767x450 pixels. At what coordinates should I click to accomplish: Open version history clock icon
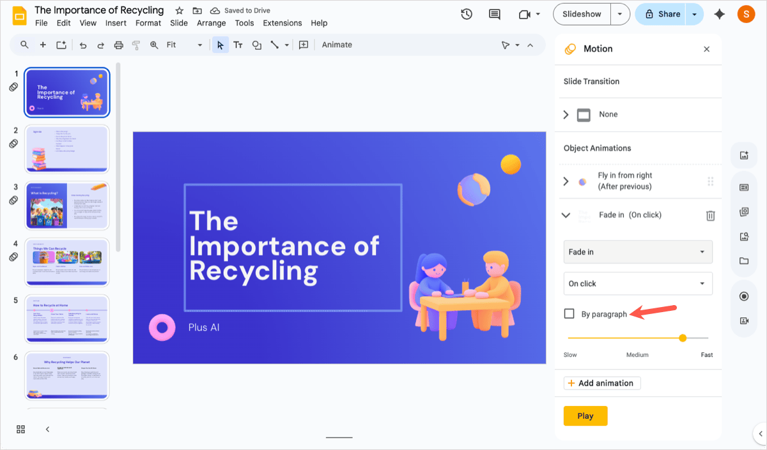click(467, 14)
